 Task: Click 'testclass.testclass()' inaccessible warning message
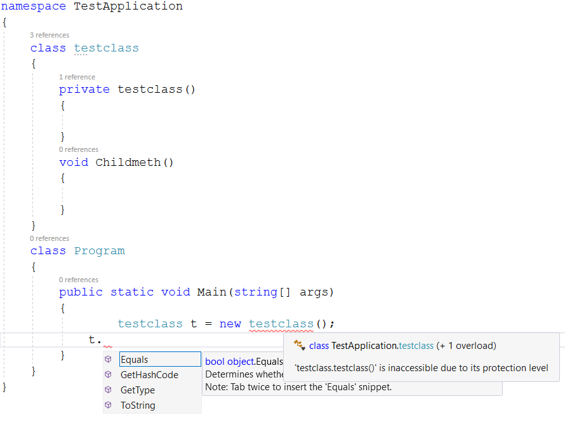(x=424, y=367)
